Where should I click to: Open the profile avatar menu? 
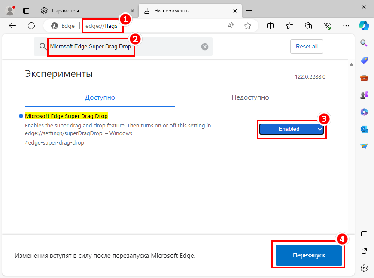pos(10,11)
